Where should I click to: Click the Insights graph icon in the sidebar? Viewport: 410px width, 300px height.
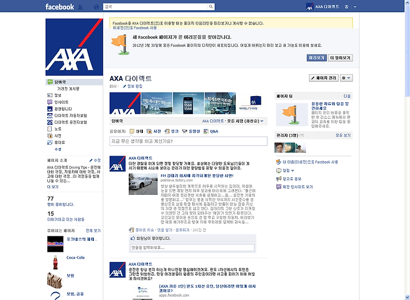tap(50, 102)
